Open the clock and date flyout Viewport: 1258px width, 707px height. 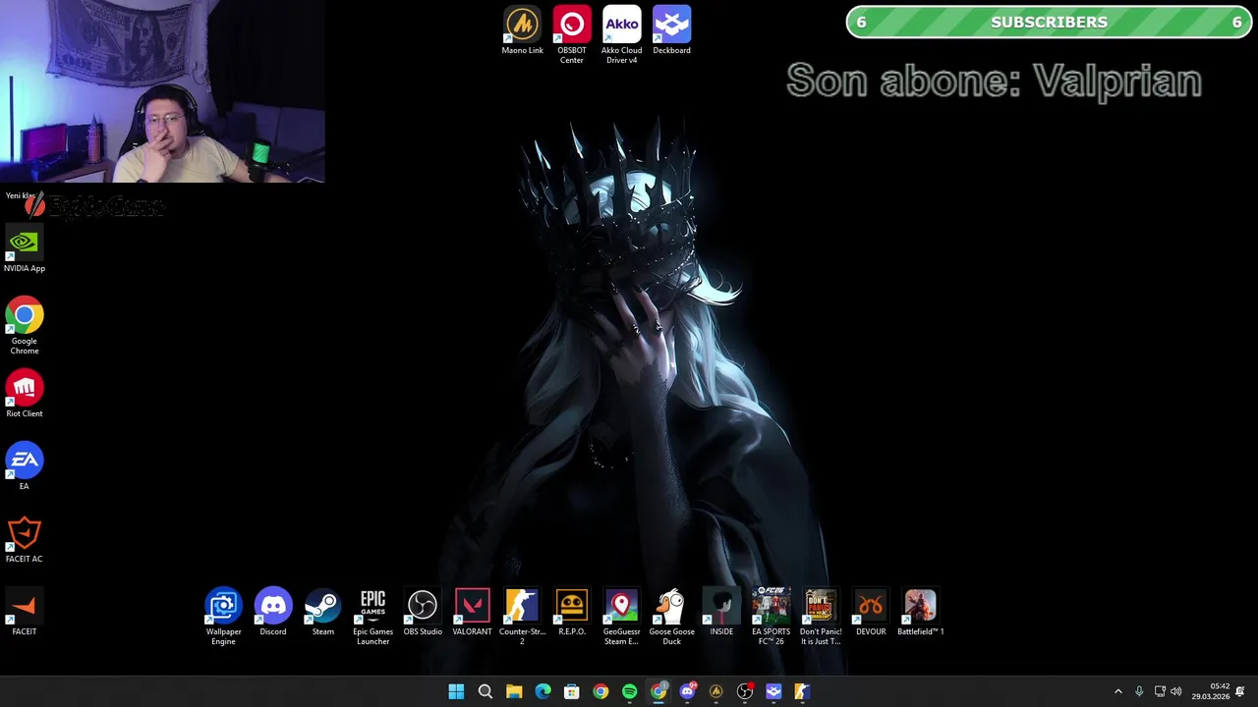(x=1210, y=691)
